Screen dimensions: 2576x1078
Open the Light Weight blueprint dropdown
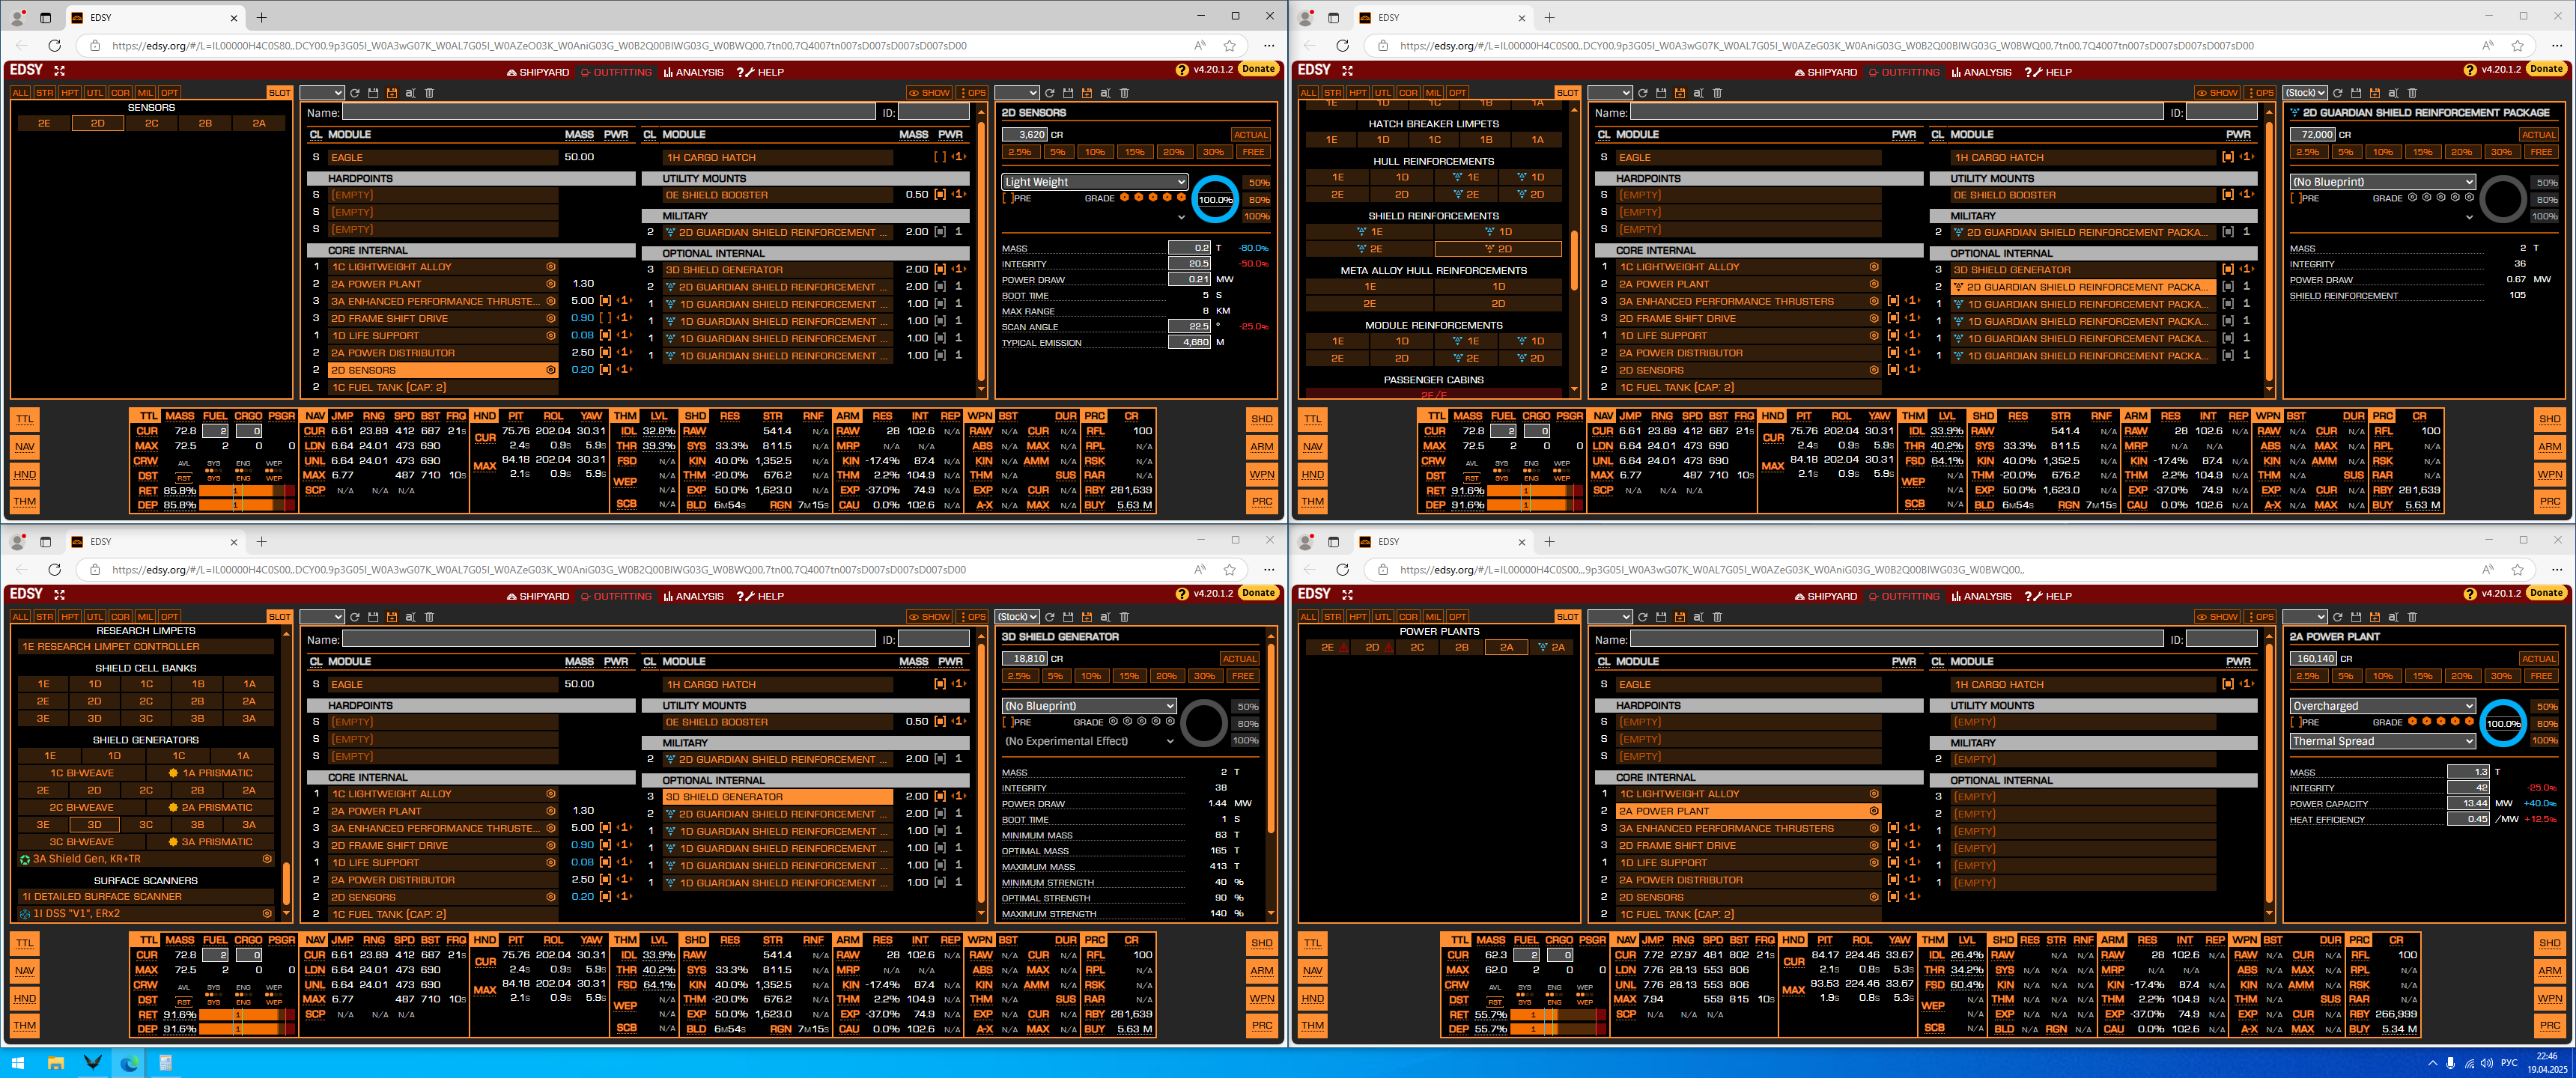click(1094, 182)
